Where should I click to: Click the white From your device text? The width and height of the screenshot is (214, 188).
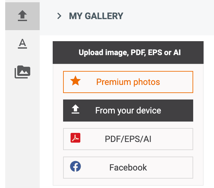[x=128, y=111]
